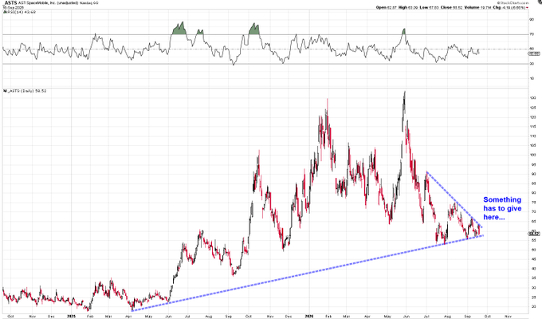Click the bold 2026 year label on date axis
Viewport: 542px width, 319px height.
[x=309, y=317]
